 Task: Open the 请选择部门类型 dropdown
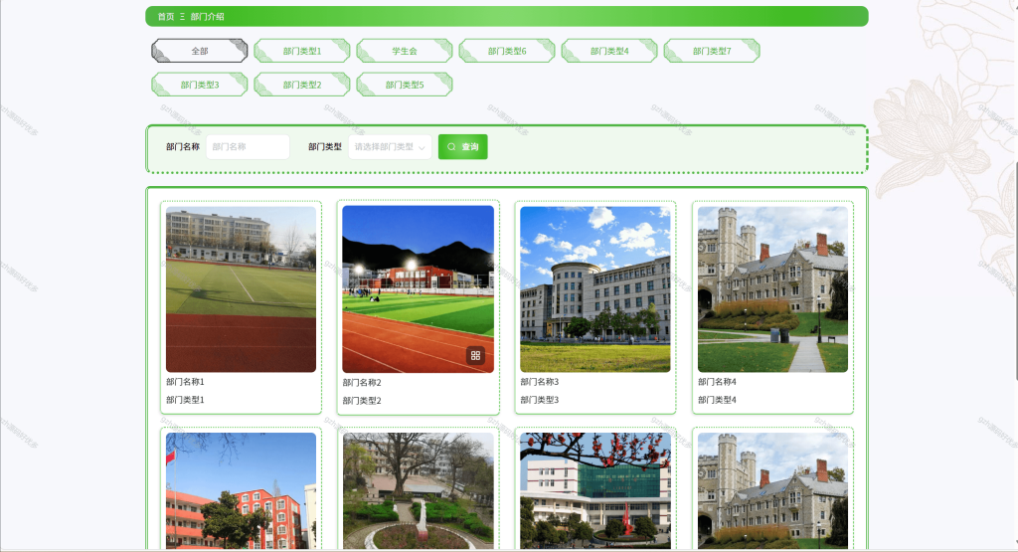(x=390, y=147)
